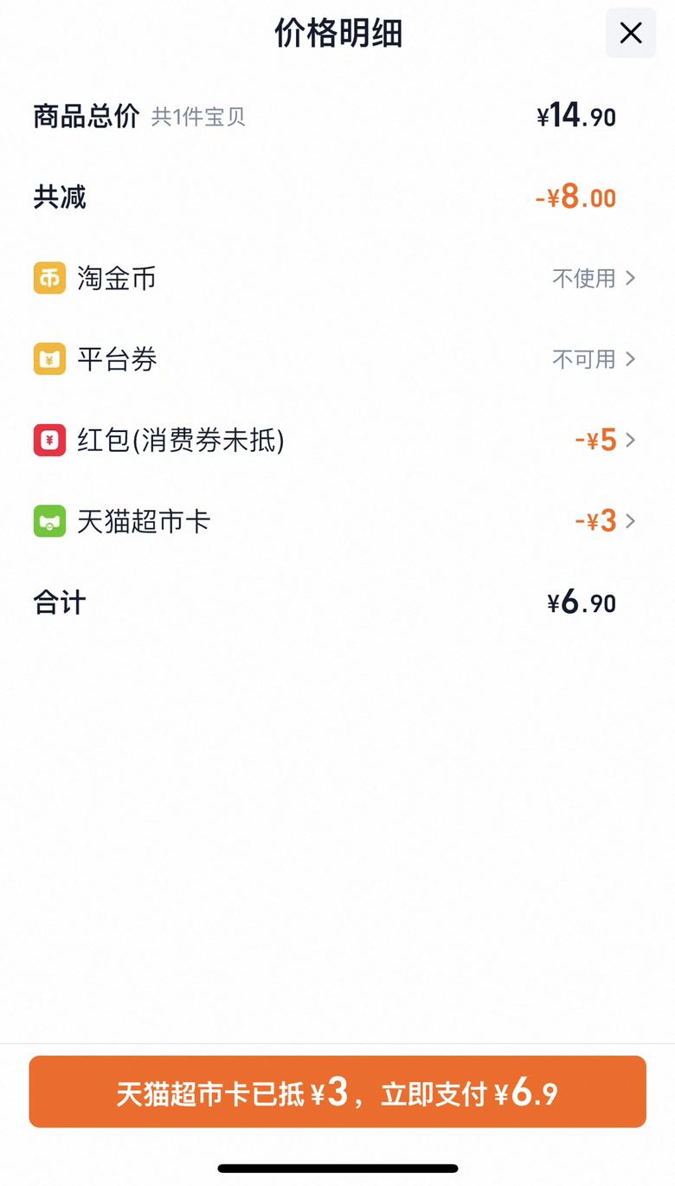Click the orange 立即支付 ¥6.9 button
Viewport: 675px width, 1186px height.
click(x=337, y=1092)
